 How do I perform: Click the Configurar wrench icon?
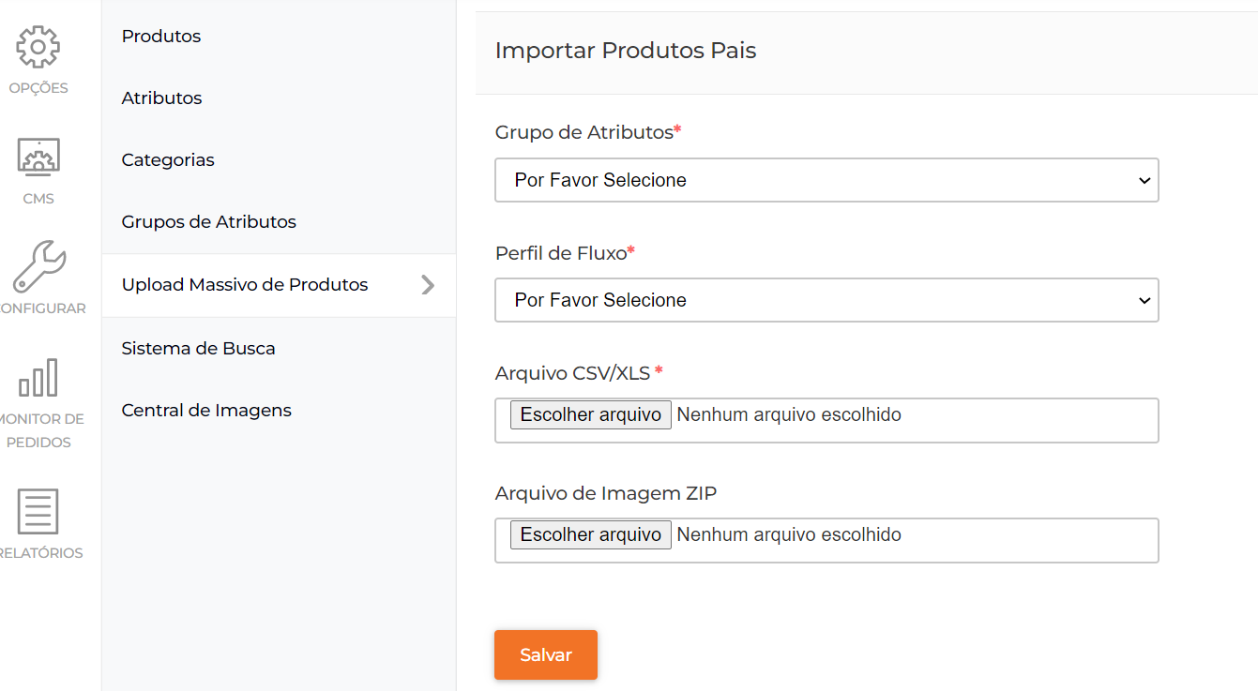pos(39,266)
